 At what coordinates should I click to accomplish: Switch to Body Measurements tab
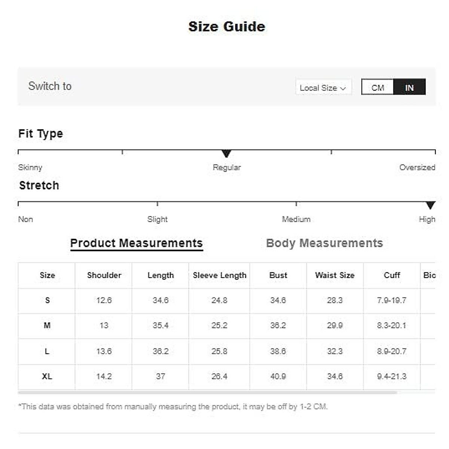(x=324, y=243)
